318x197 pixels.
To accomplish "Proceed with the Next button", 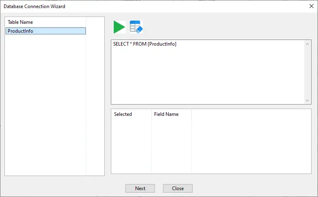I will coord(140,188).
